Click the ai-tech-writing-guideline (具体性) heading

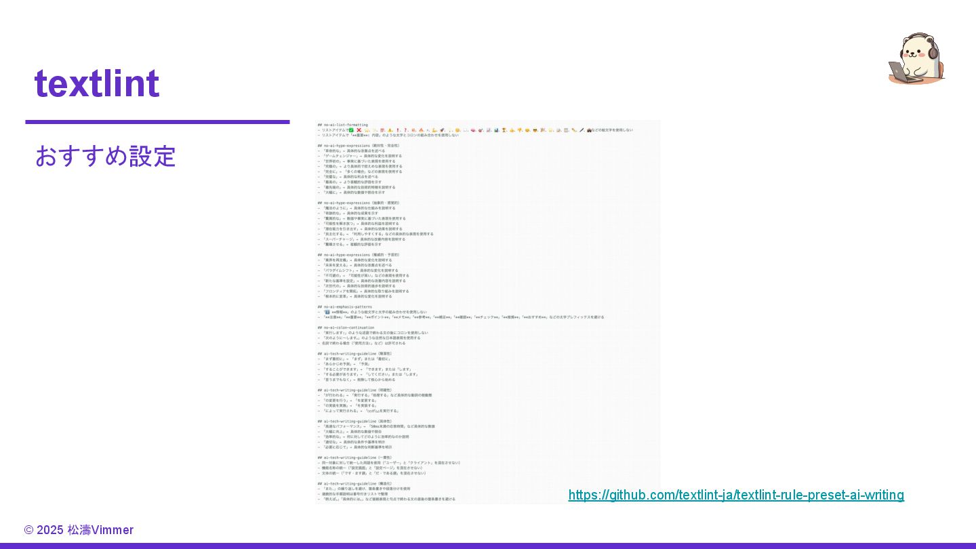click(354, 422)
